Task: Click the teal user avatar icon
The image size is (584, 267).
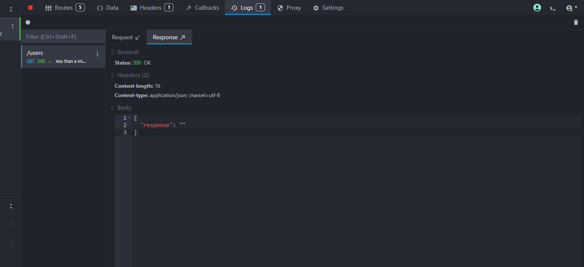Action: point(537,8)
